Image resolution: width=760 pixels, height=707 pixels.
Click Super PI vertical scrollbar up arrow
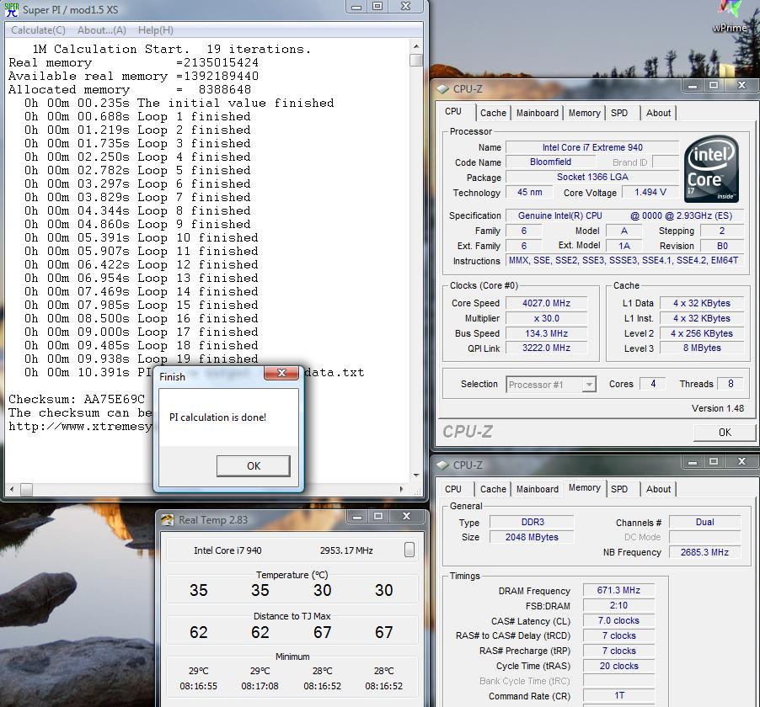[416, 46]
